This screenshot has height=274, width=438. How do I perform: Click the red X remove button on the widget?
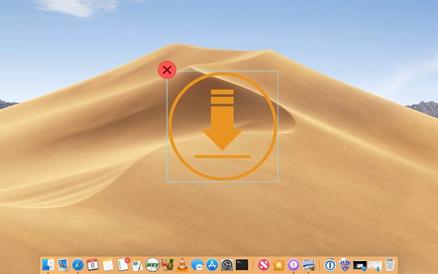point(167,70)
